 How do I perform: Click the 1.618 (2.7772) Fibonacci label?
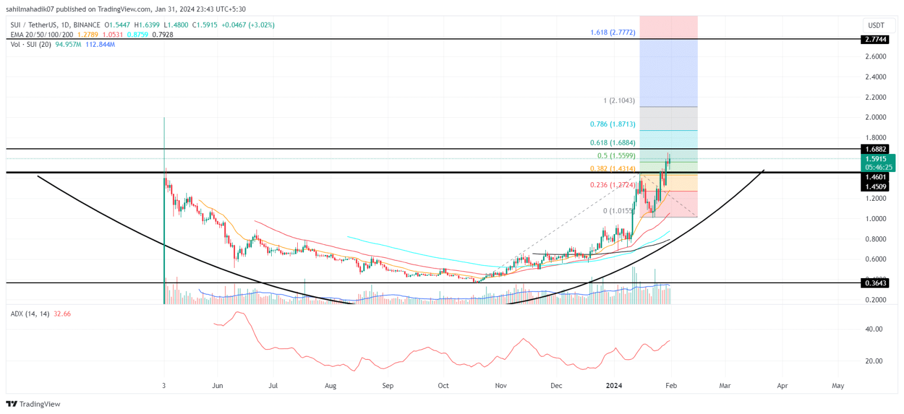coord(613,32)
